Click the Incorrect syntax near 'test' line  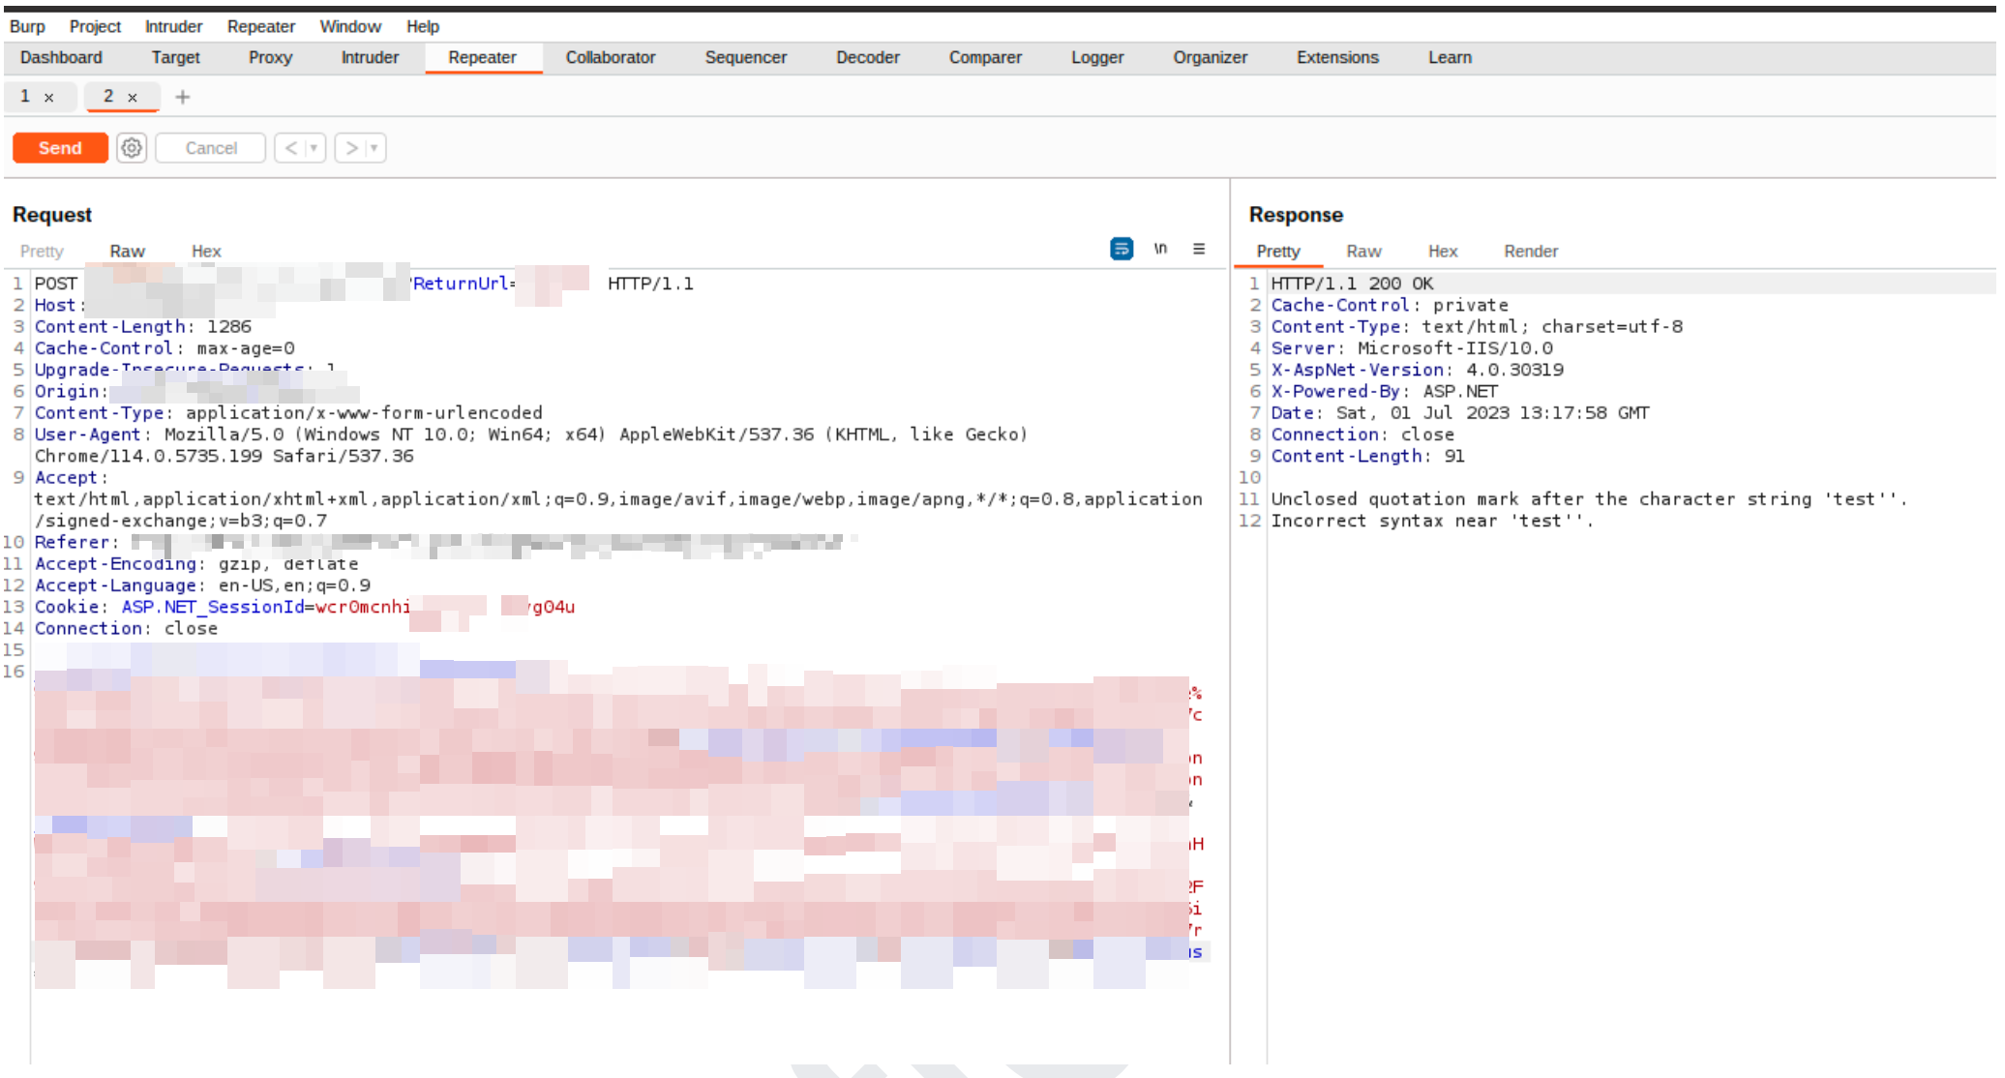[1431, 521]
